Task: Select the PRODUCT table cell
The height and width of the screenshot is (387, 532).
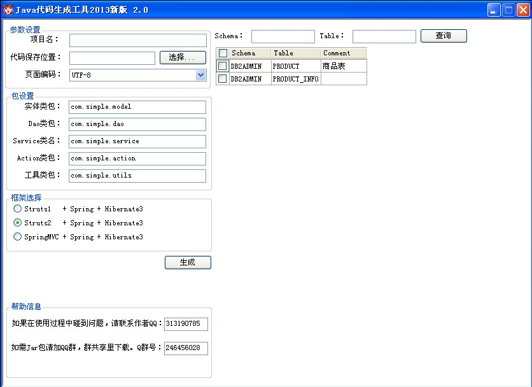Action: (296, 66)
